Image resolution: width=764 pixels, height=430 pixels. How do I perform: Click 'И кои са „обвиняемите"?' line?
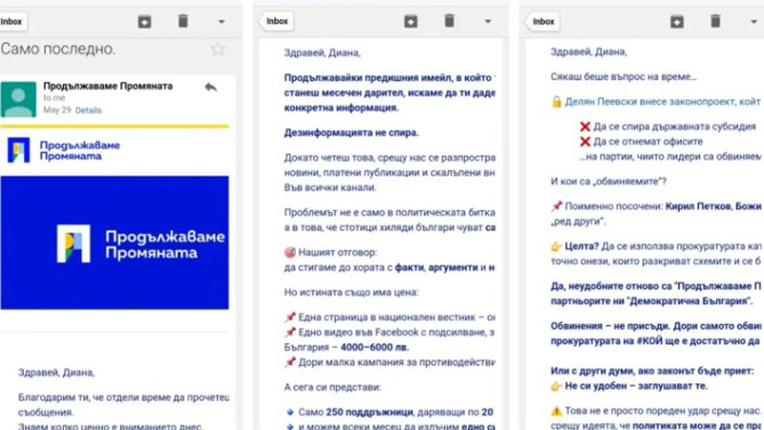[x=608, y=182]
